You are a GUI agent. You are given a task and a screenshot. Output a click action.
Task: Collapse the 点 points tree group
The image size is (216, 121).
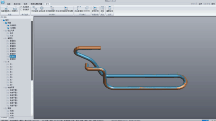pos(4,62)
